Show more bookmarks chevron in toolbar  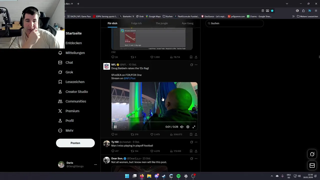[x=293, y=16]
